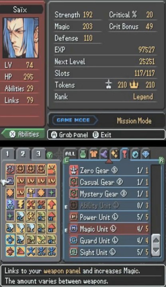Viewport: 166px width, 287px height.
Task: Click the green Y button icon
Action: point(49,155)
